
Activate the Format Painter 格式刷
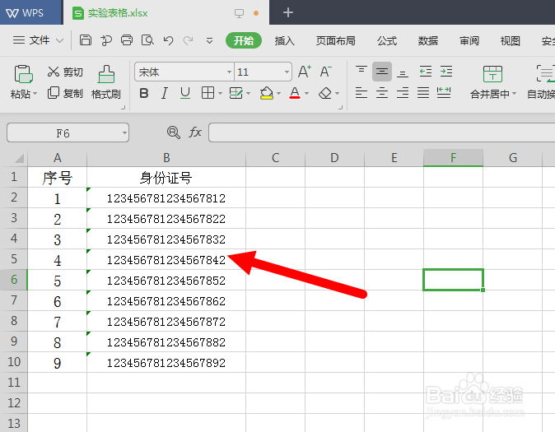[x=106, y=82]
